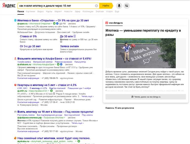Expand dropdown arrow next to Ипотека-Альфа-Банк
This screenshot has height=144, width=190.
click(x=55, y=64)
